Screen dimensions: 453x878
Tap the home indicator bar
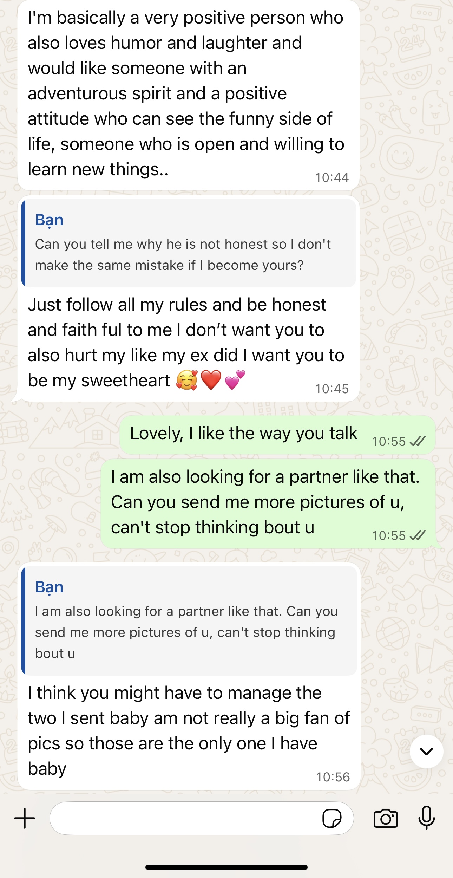(226, 867)
